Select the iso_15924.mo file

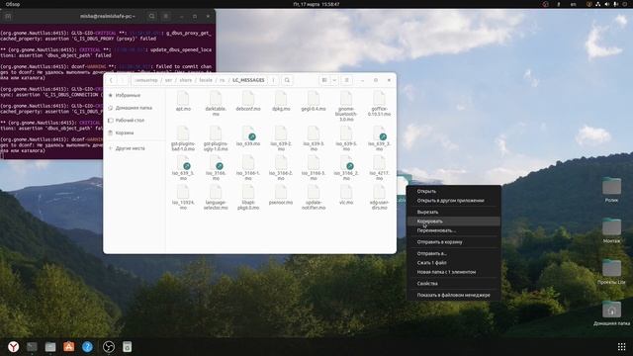183,198
